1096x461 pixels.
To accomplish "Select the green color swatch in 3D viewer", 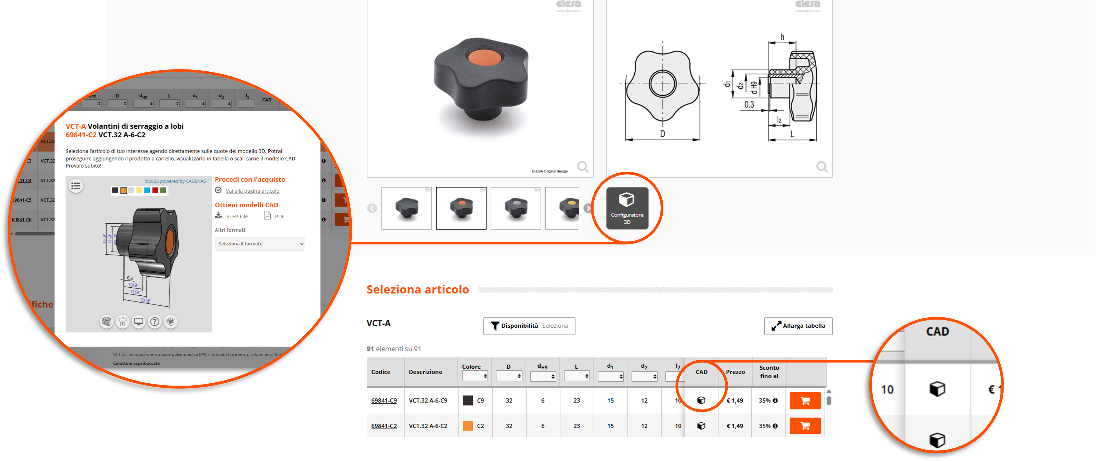I will pyautogui.click(x=163, y=190).
